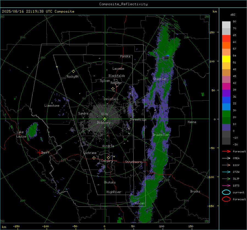
Task: Click the green 31JP arrow icon
Action: (226, 179)
